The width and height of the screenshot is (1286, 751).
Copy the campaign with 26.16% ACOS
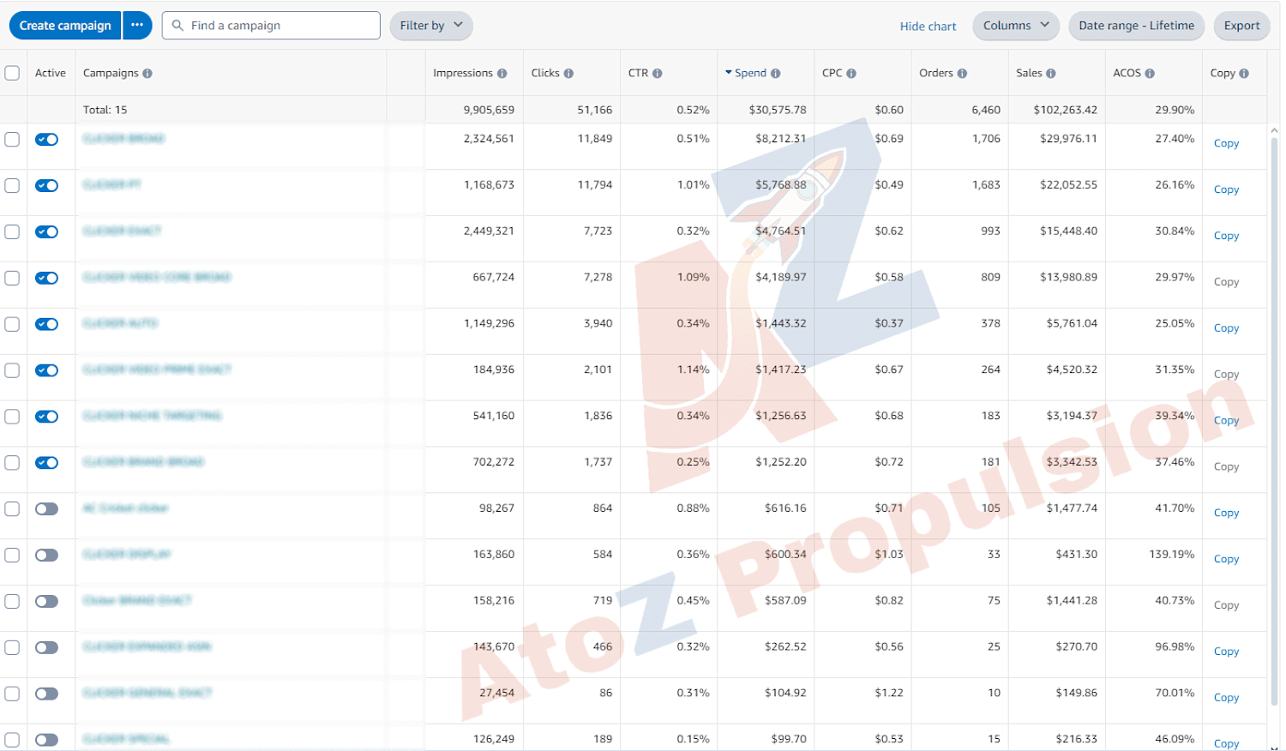pyautogui.click(x=1226, y=189)
